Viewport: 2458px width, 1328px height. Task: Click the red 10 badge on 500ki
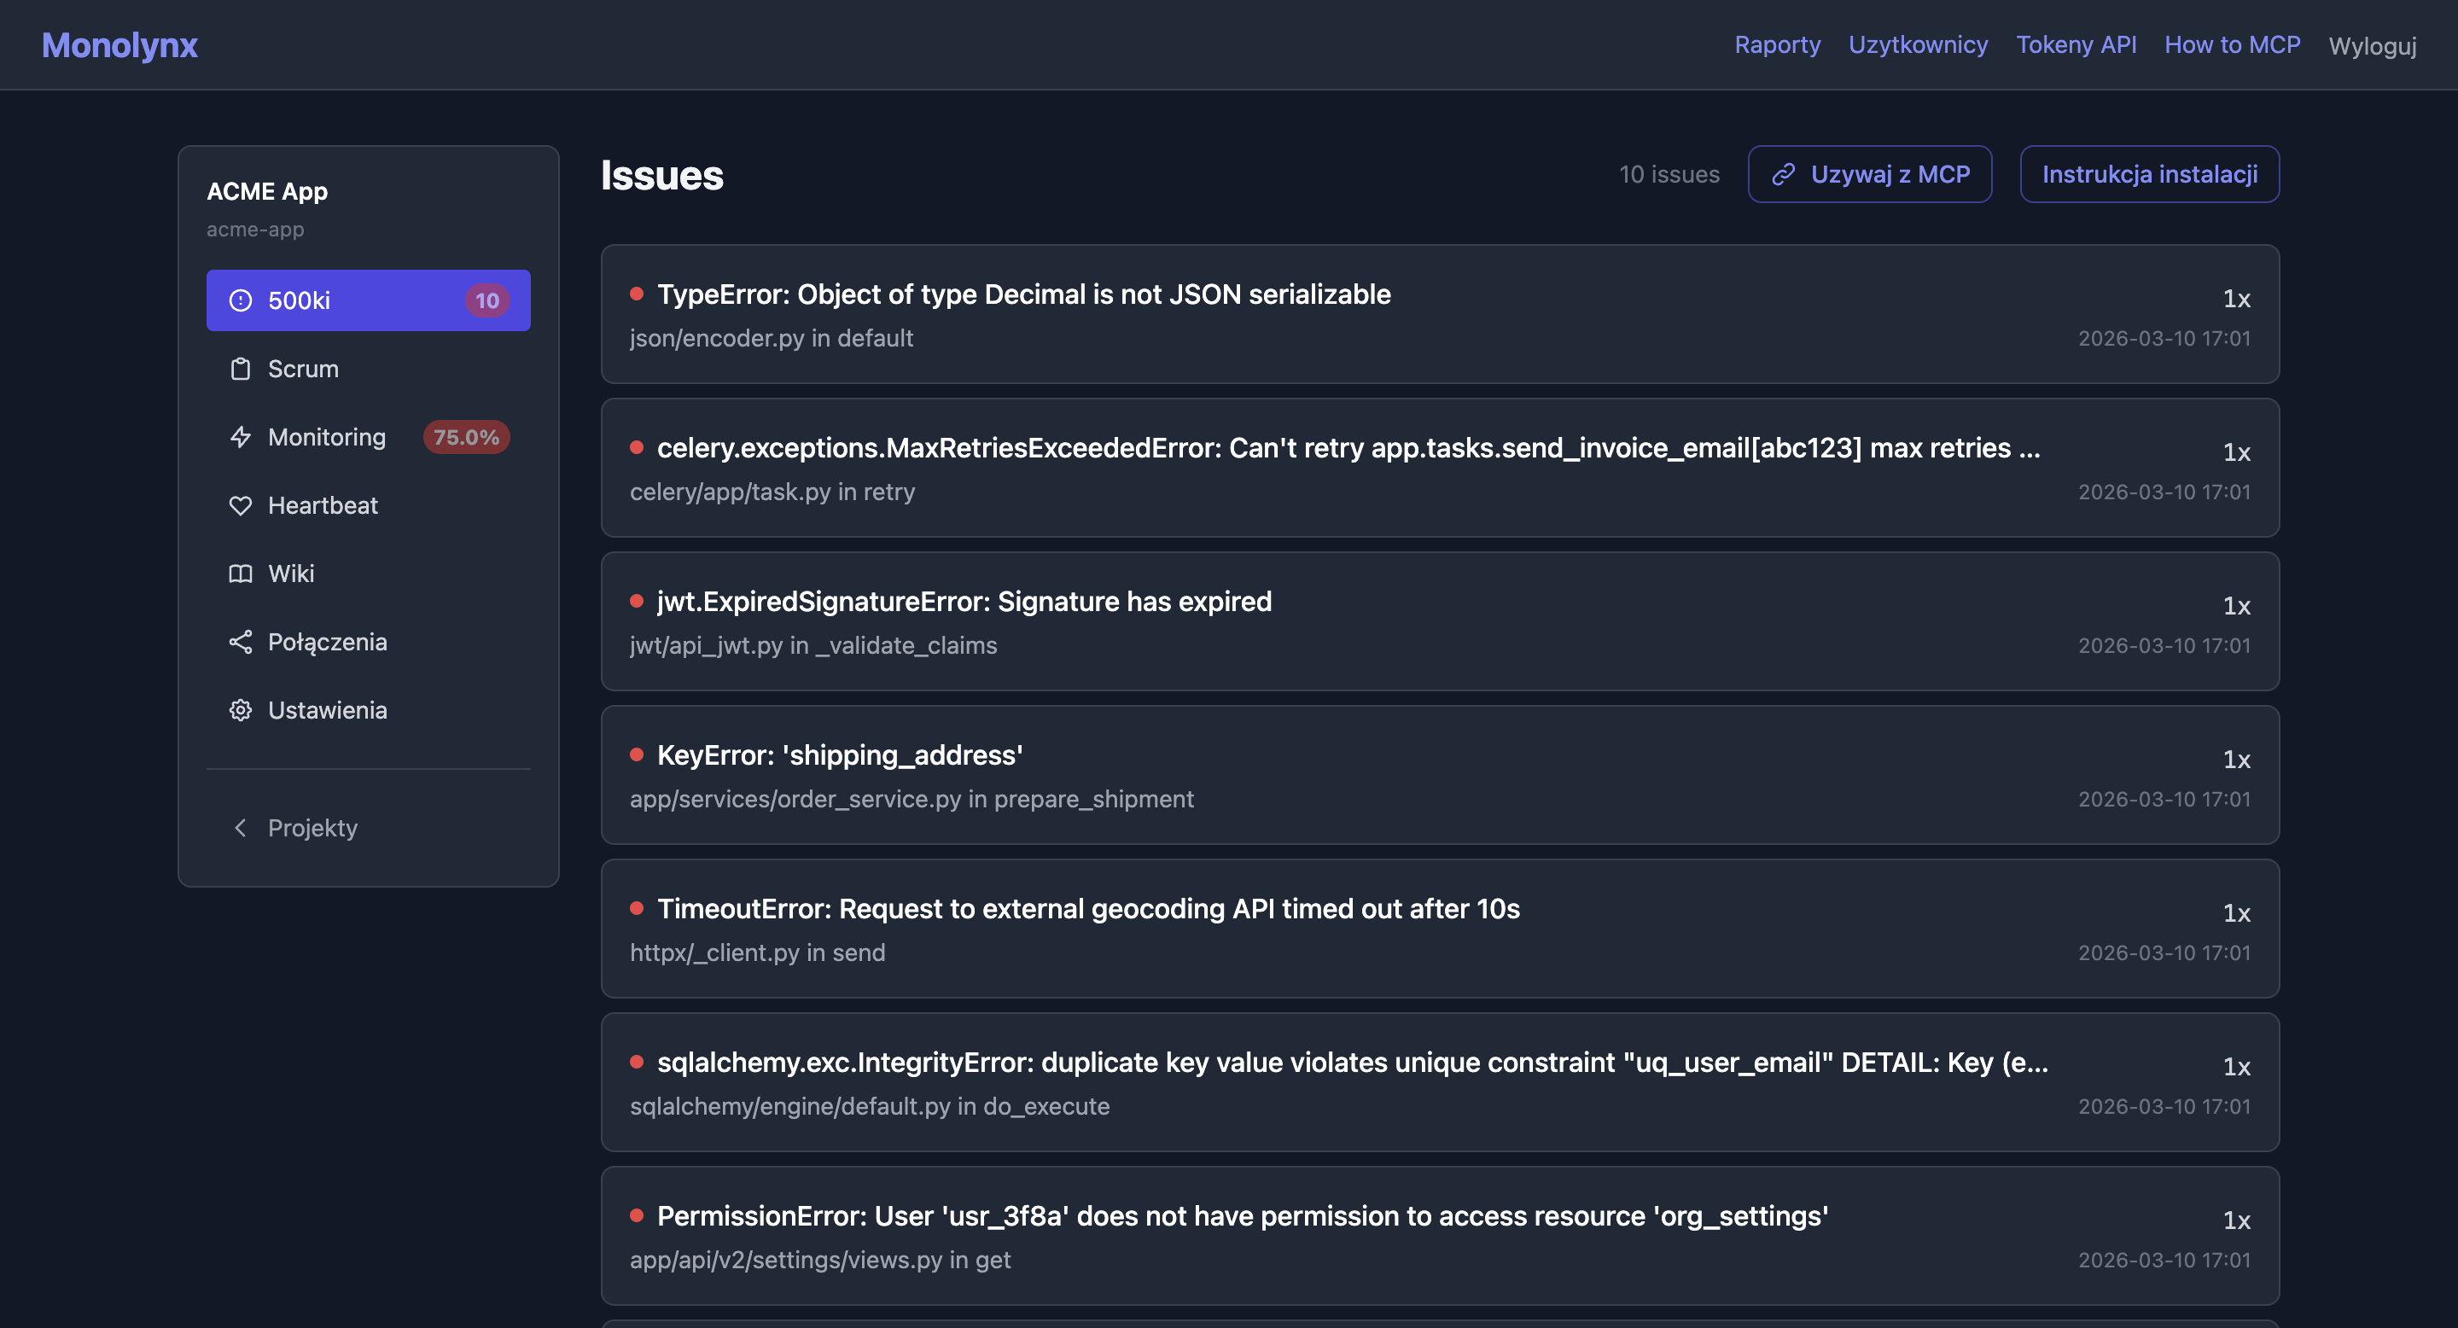486,300
